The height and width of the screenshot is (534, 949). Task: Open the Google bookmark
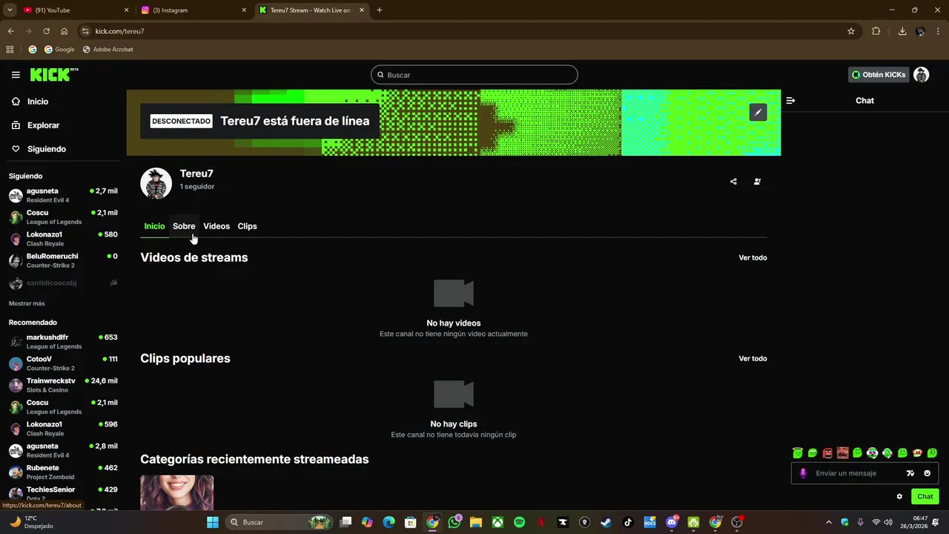click(59, 50)
